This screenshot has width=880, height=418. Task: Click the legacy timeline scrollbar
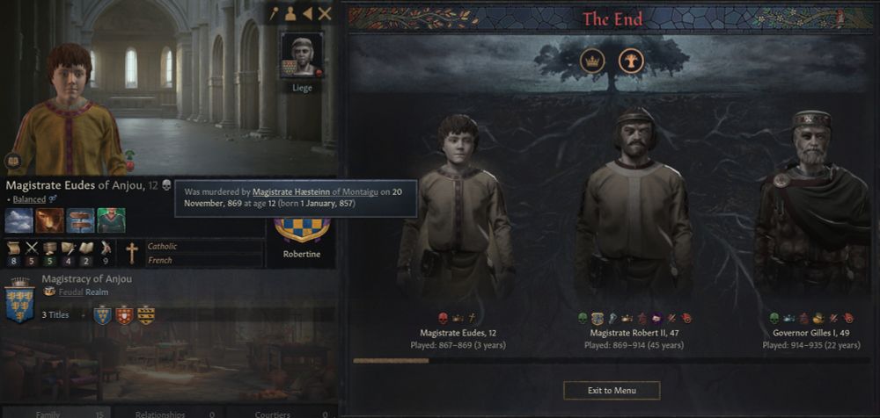612,361
